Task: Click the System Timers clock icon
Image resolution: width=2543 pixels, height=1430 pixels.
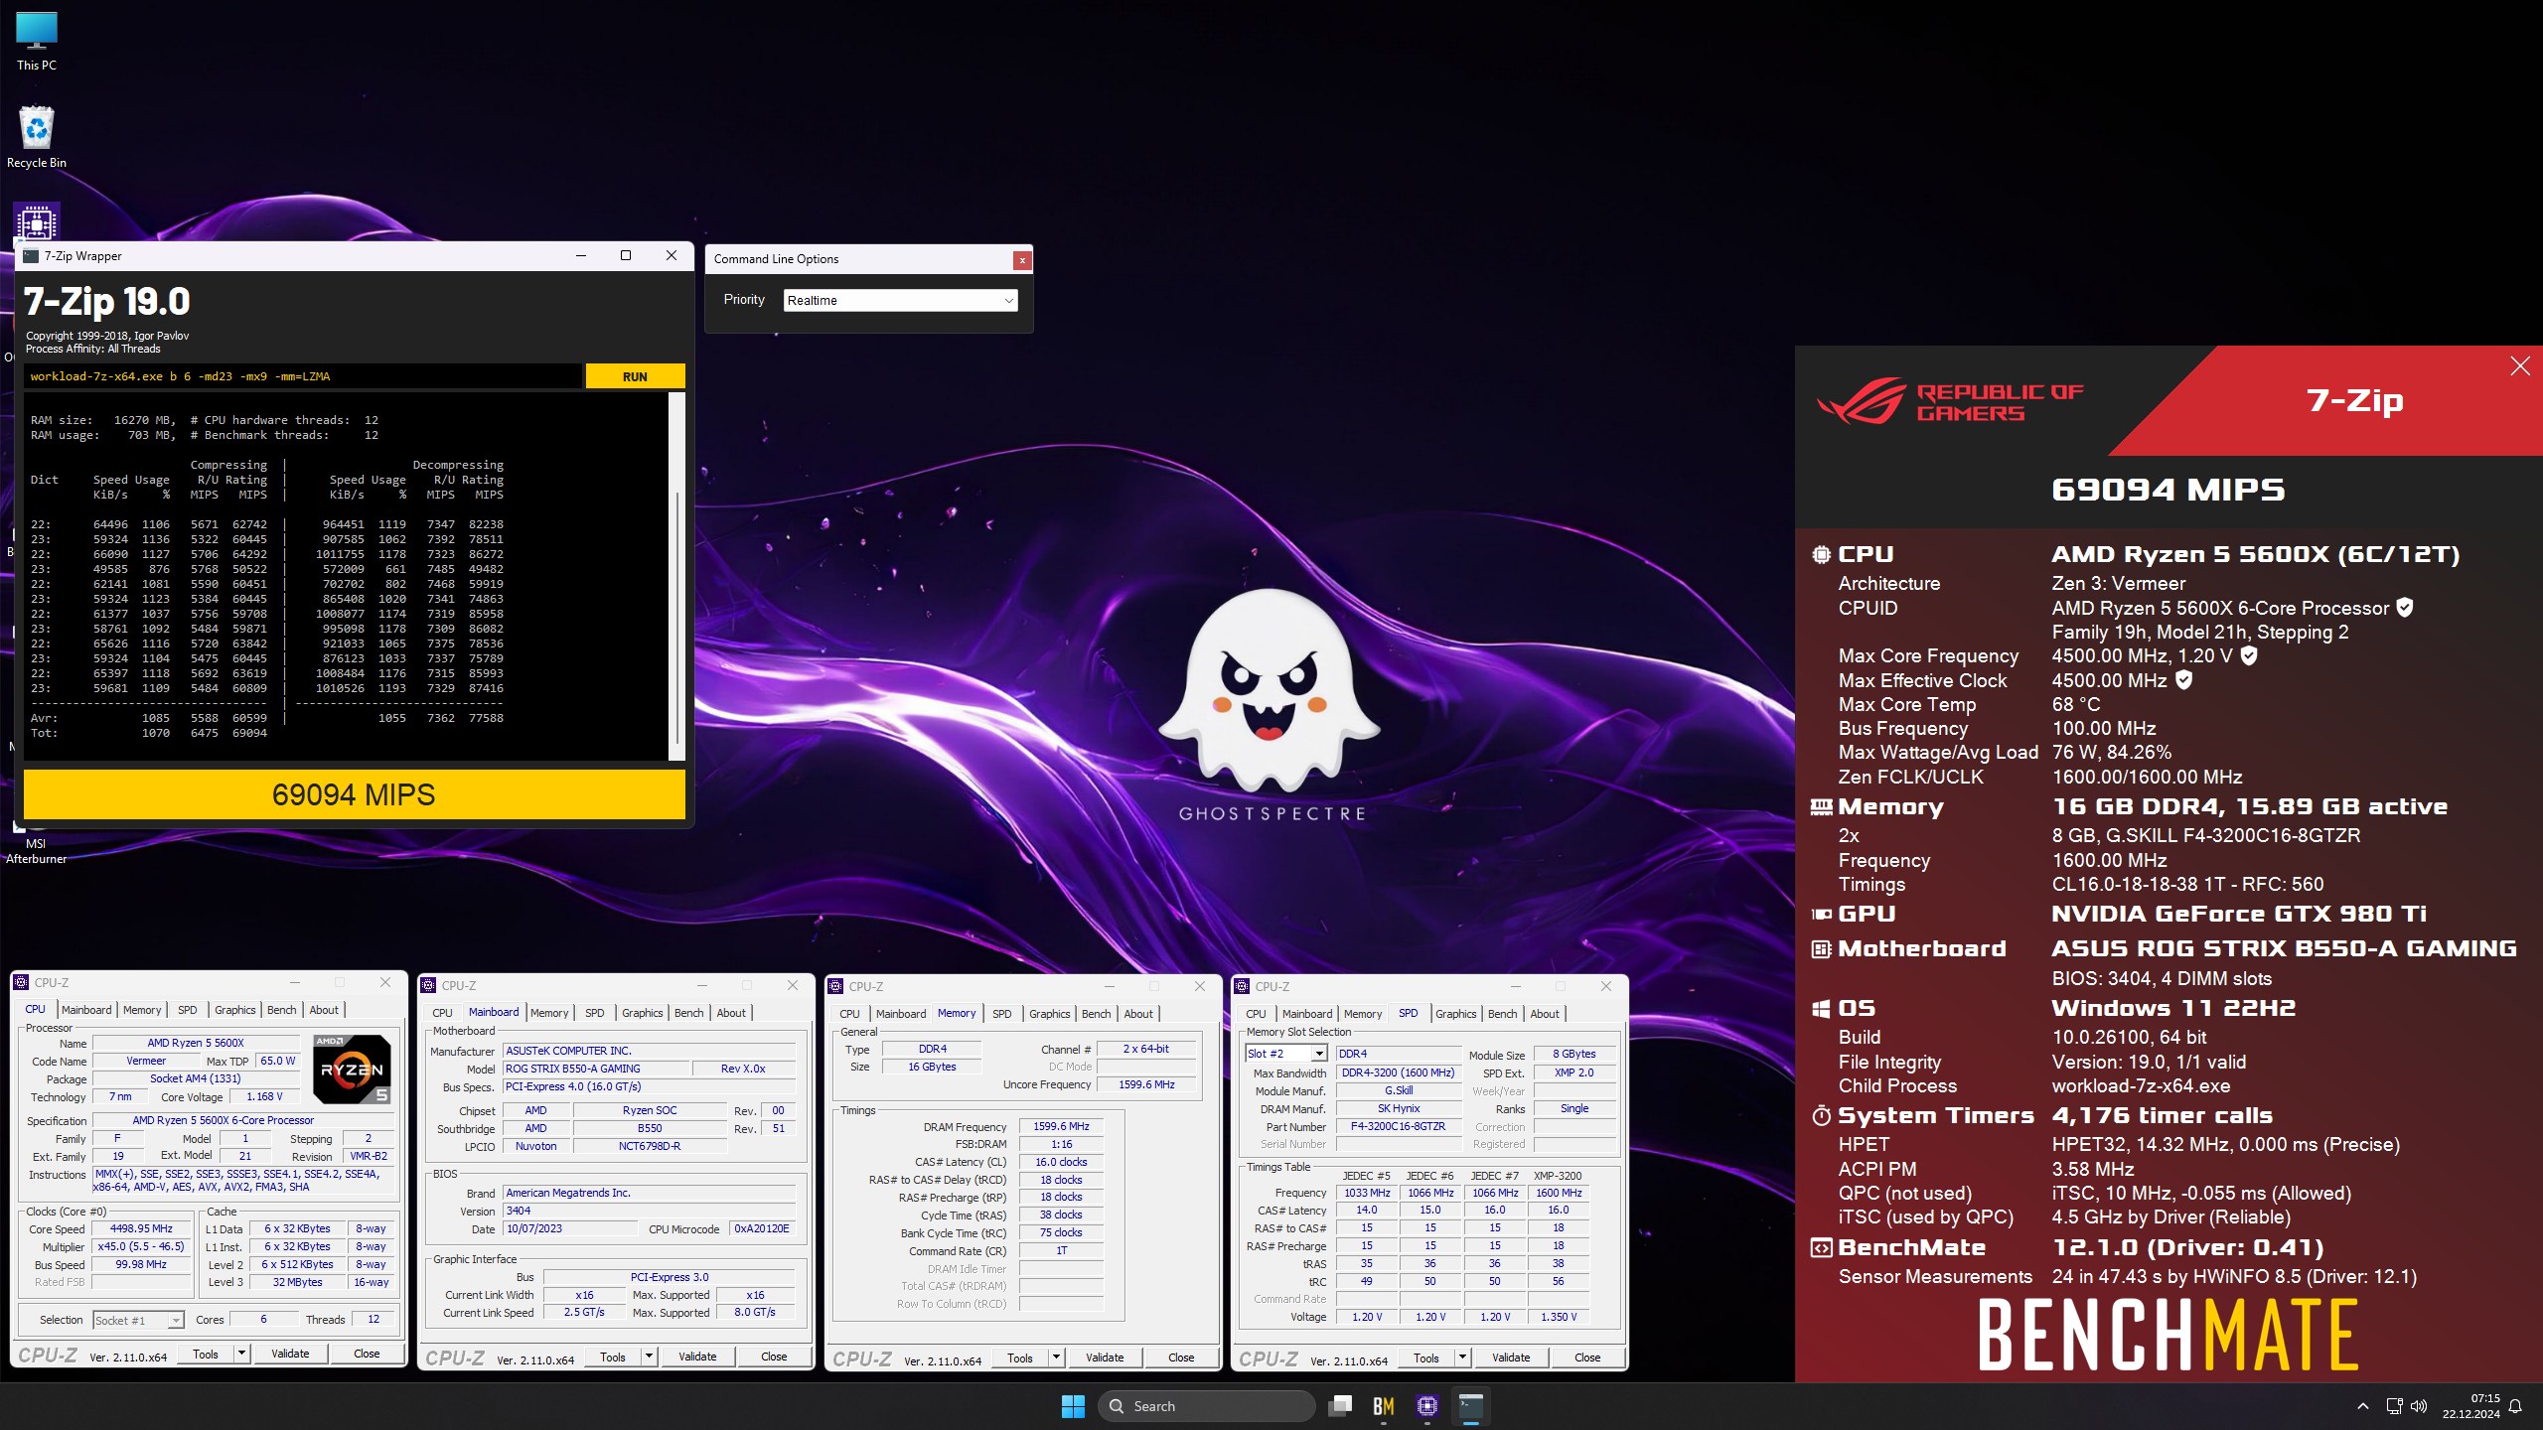Action: point(1821,1116)
